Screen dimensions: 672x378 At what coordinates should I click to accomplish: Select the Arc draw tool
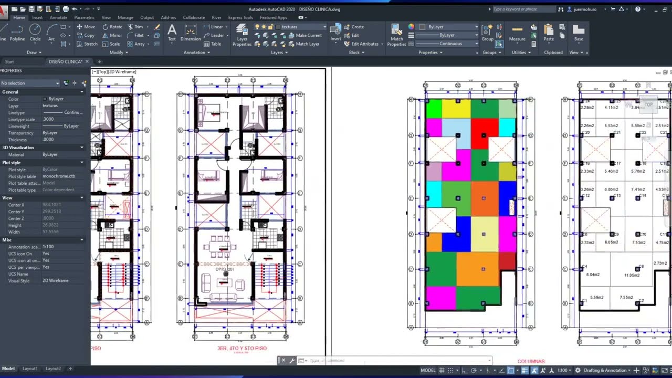point(51,33)
